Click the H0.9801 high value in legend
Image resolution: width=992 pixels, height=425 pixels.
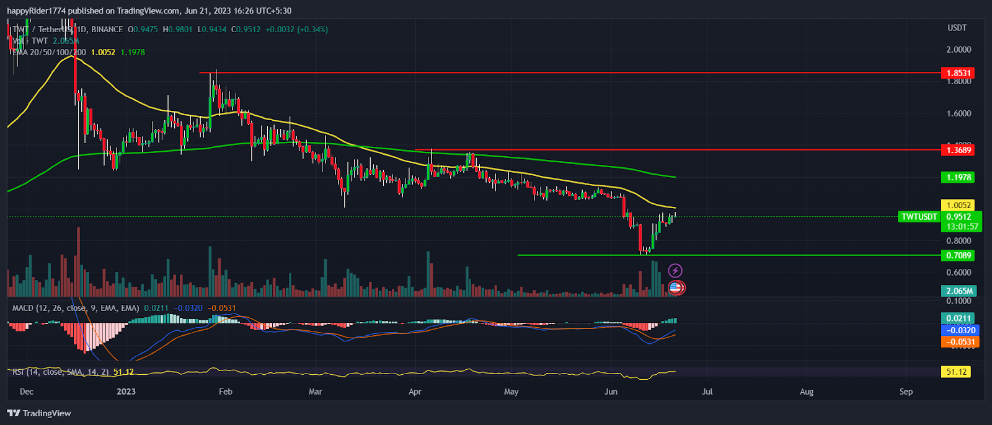(x=178, y=29)
